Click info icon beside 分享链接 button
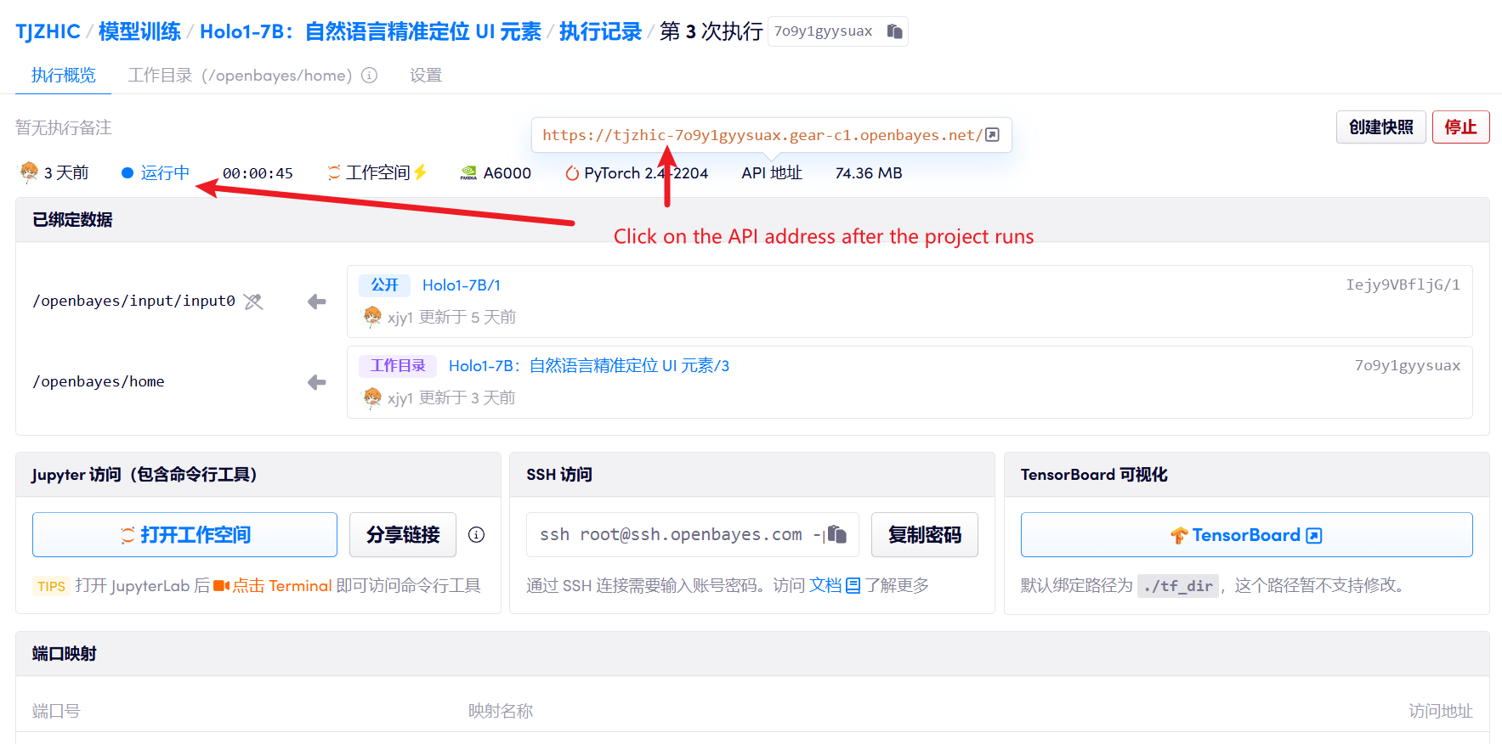Image resolution: width=1502 pixels, height=744 pixels. tap(477, 535)
